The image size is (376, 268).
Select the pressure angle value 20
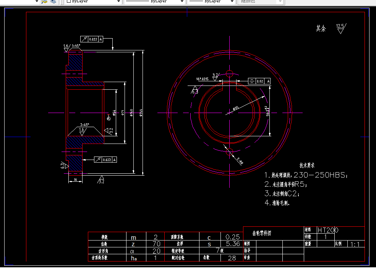(156, 251)
